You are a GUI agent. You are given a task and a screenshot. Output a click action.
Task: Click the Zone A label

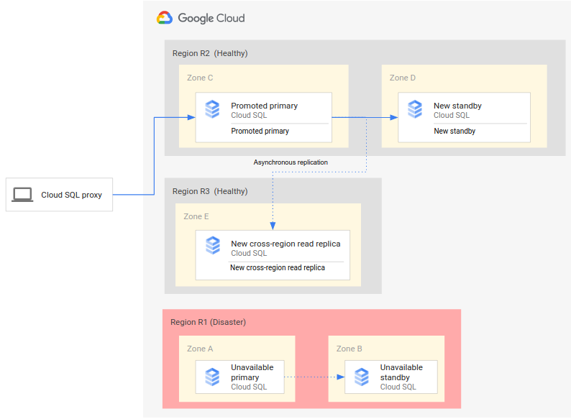200,349
